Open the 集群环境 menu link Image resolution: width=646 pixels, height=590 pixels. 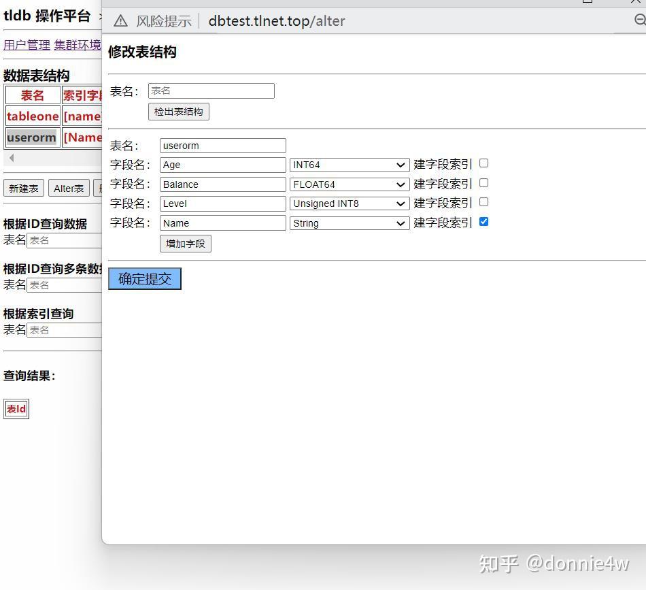pyautogui.click(x=77, y=44)
